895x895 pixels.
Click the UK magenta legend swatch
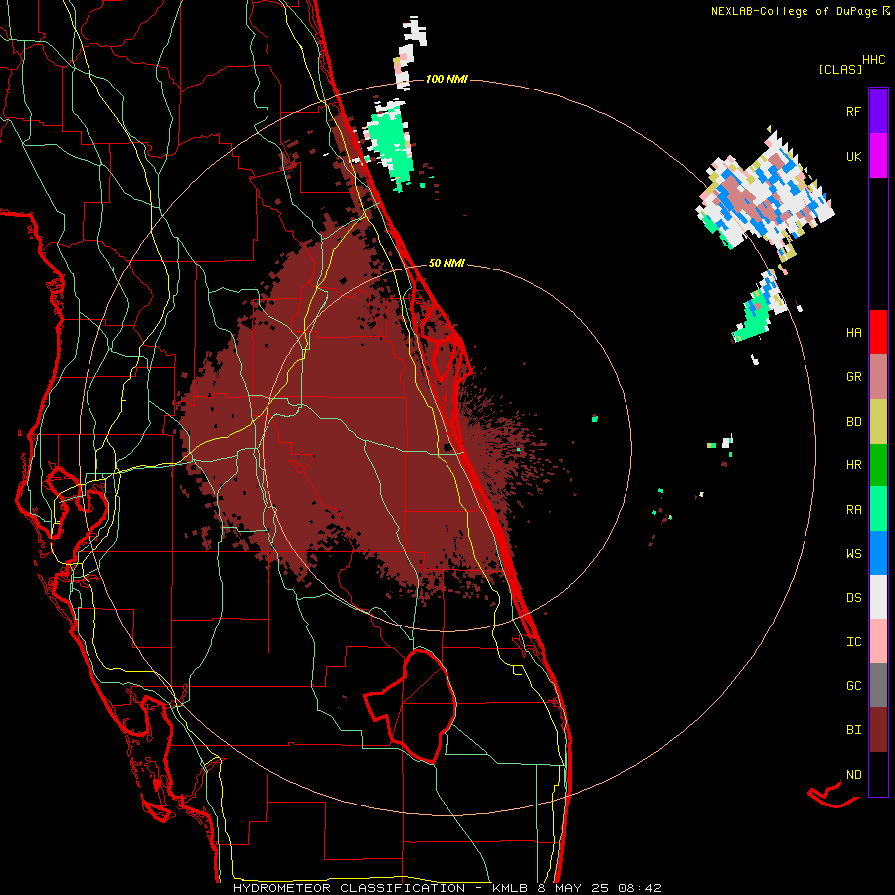(878, 156)
